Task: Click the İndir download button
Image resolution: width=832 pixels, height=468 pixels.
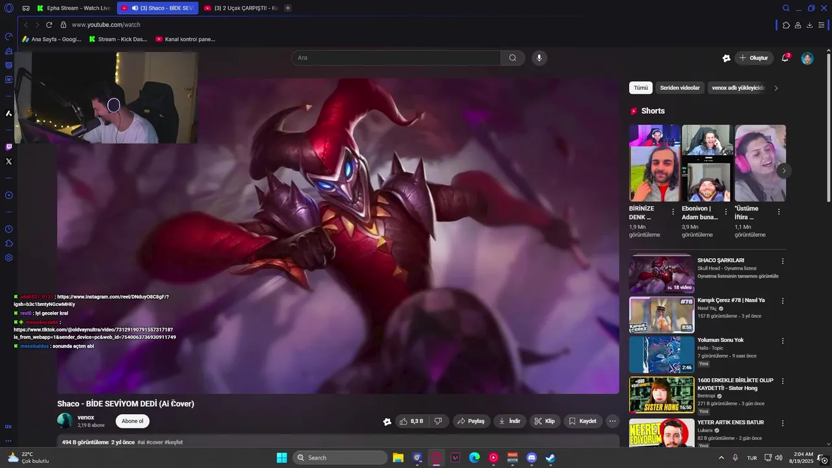Action: click(x=510, y=421)
